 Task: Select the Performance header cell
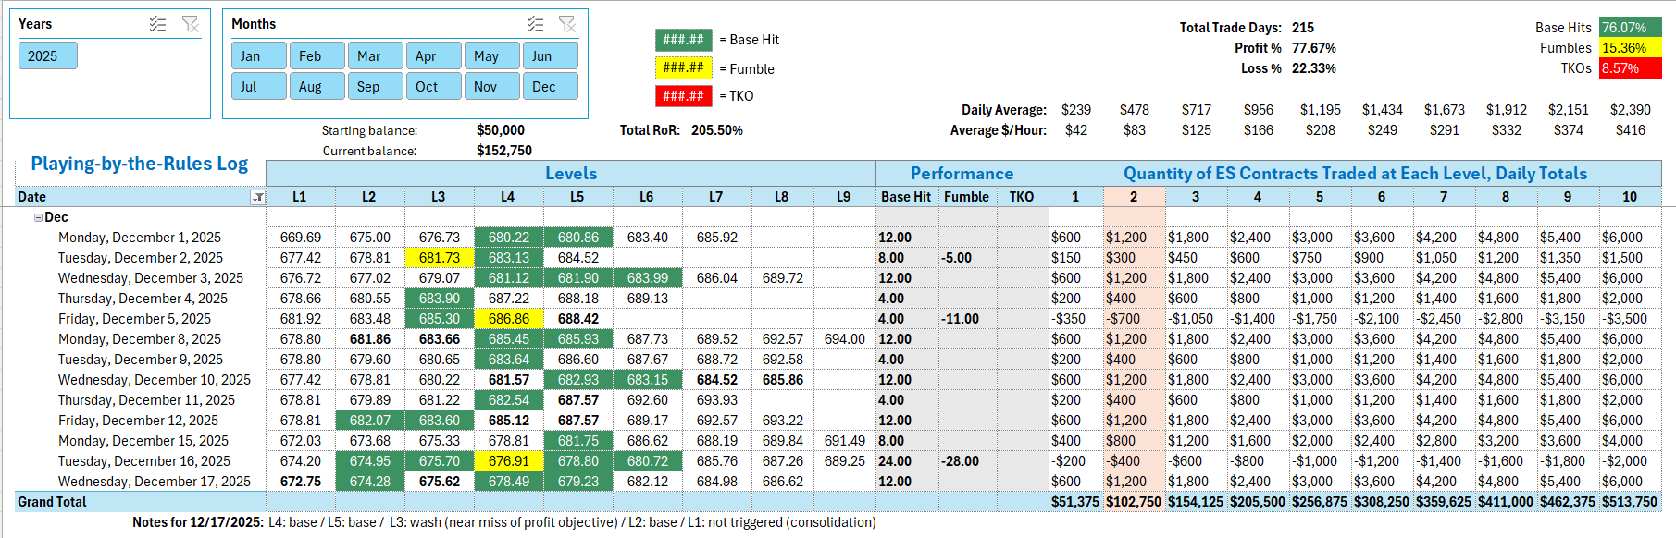962,174
